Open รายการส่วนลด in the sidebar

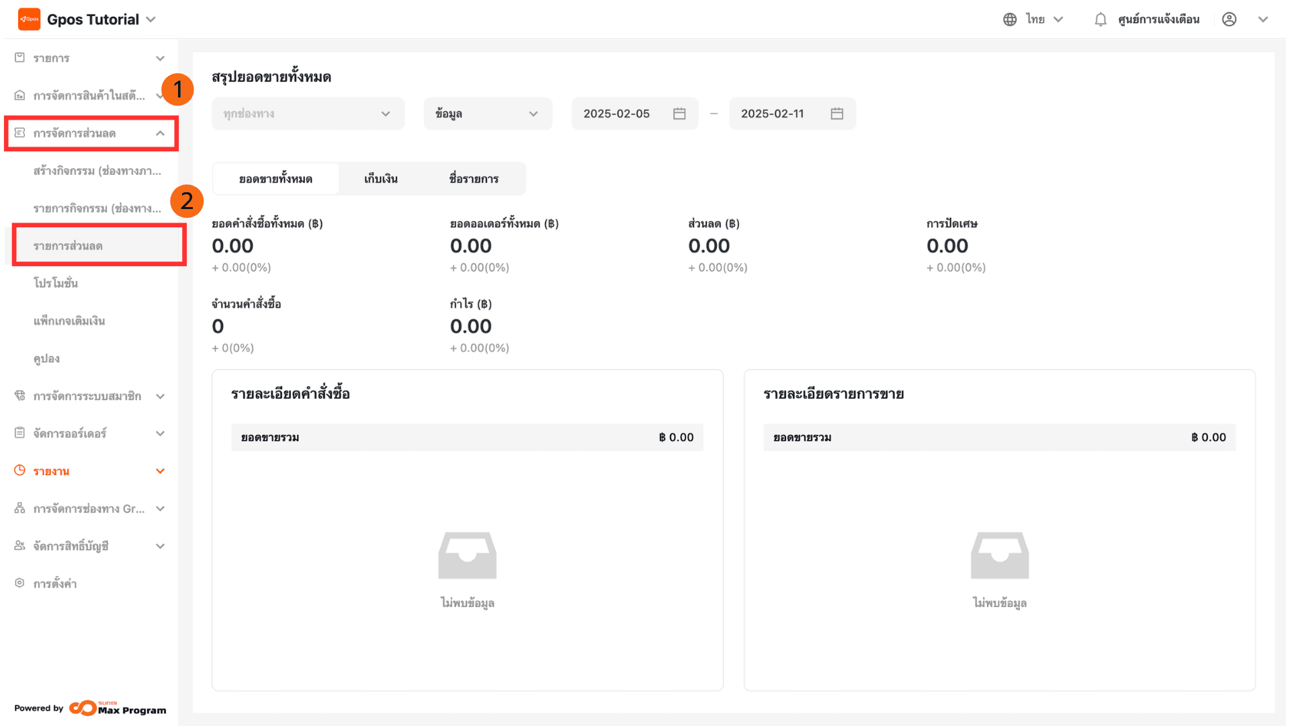(68, 246)
